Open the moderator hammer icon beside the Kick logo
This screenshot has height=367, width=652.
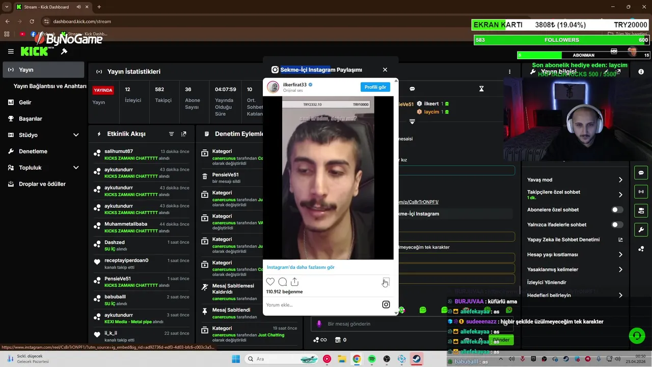(x=64, y=51)
